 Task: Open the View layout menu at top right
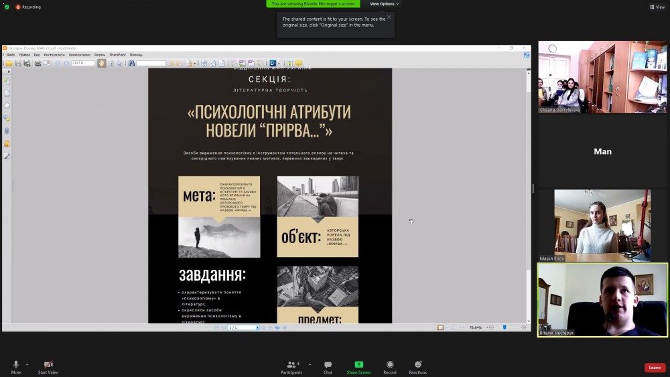pyautogui.click(x=657, y=7)
